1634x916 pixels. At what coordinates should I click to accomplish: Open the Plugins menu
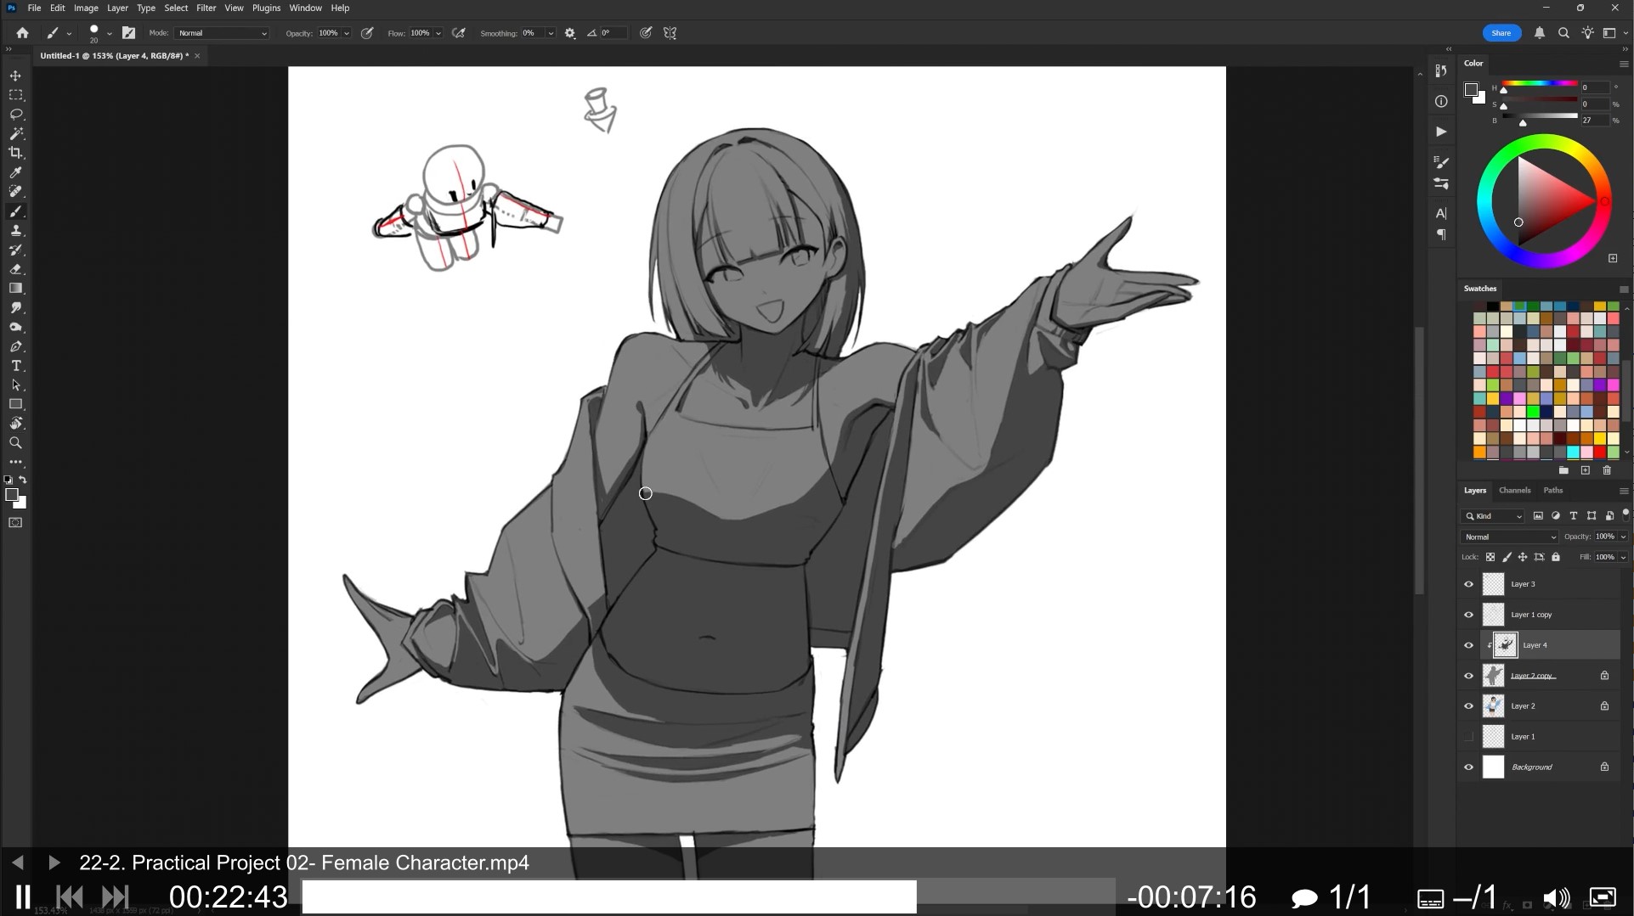tap(266, 8)
